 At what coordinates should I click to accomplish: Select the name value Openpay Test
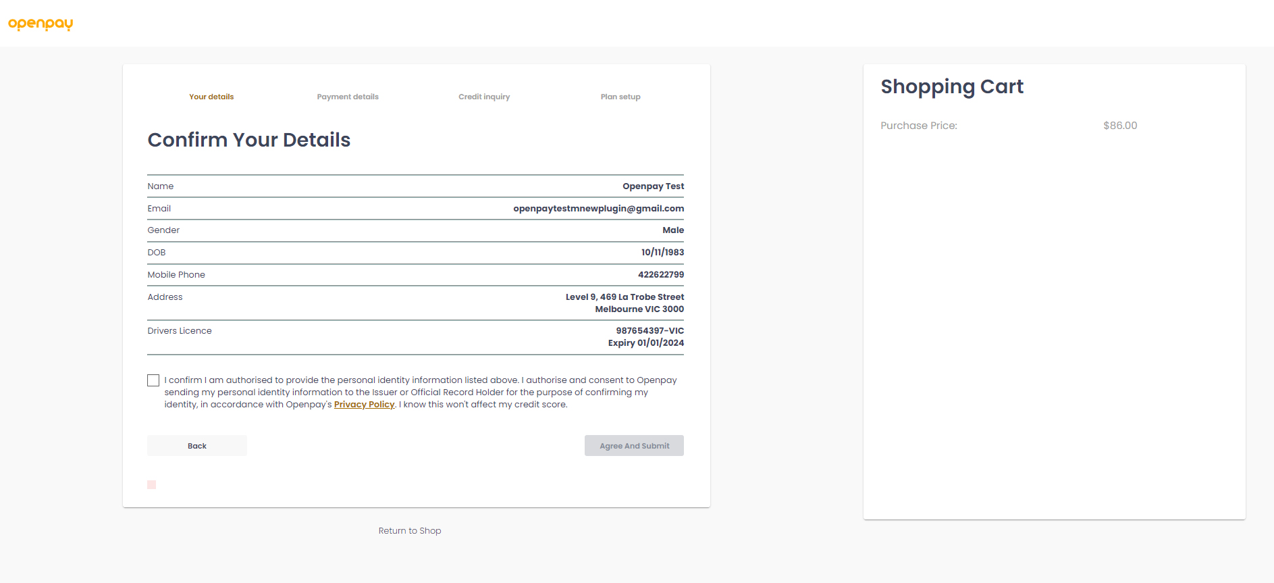(653, 186)
